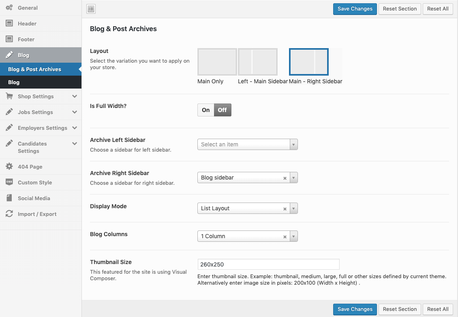Click the Footer layout icon in sidebar
This screenshot has height=317, width=458.
click(9, 39)
